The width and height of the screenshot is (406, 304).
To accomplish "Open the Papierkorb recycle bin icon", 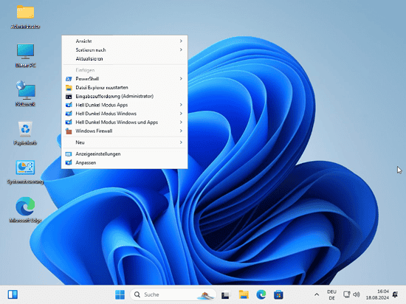I will point(25,133).
